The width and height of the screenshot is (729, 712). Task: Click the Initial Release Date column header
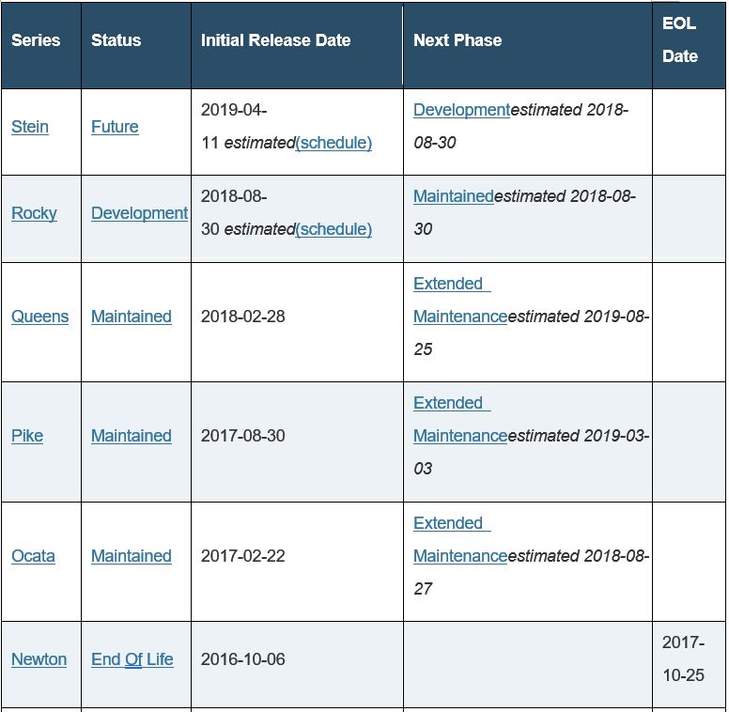(275, 40)
